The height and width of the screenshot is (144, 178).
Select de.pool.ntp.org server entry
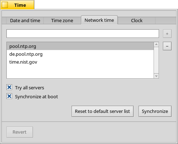(x=80, y=54)
